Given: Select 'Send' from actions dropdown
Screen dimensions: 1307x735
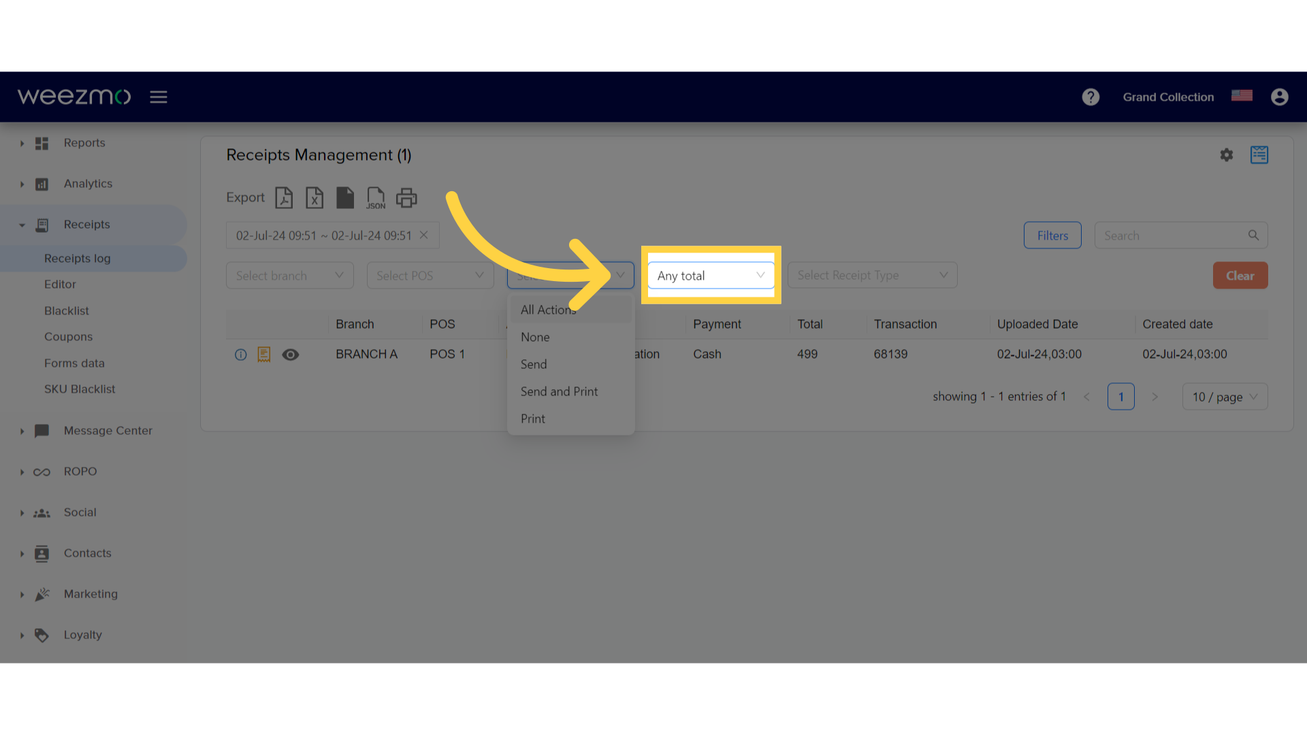Looking at the screenshot, I should click(x=533, y=363).
